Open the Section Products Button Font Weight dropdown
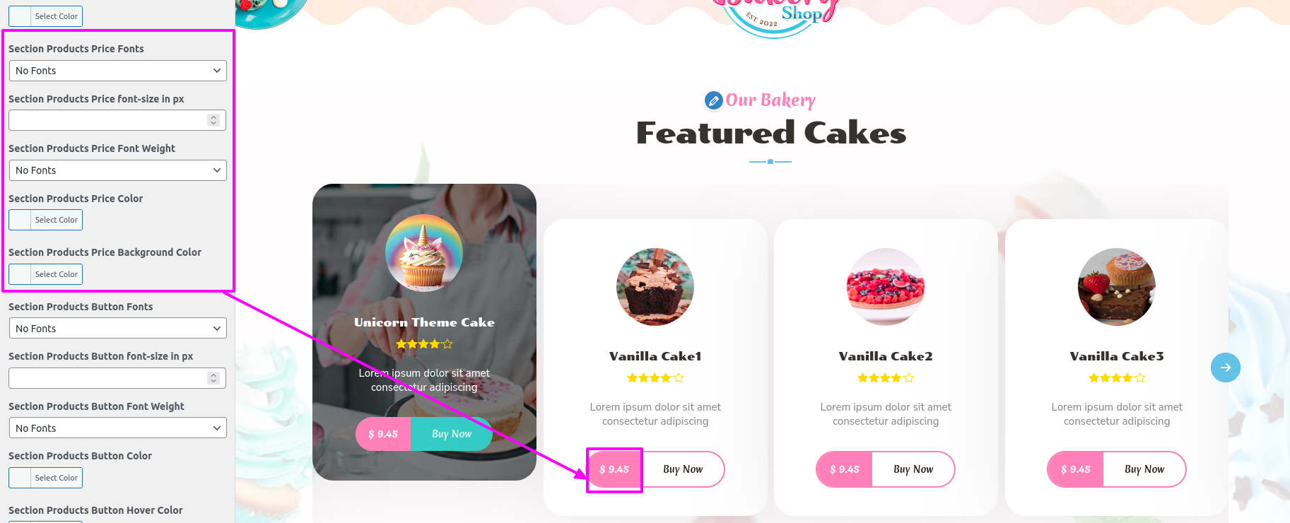Viewport: 1290px width, 523px height. tap(117, 428)
